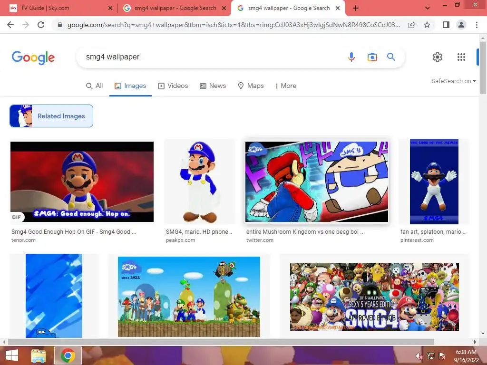Close the TV Guide Sky.com tab
Screen dimensions: 487x365
(x=110, y=9)
